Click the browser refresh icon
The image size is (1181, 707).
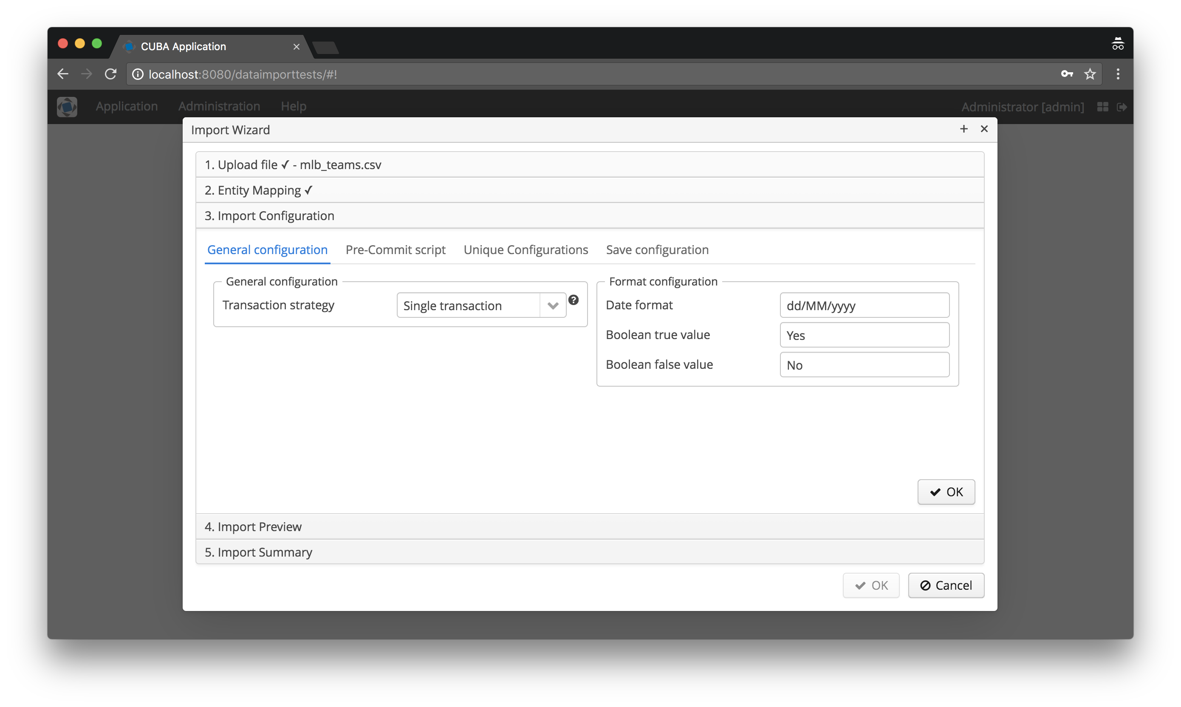[112, 74]
